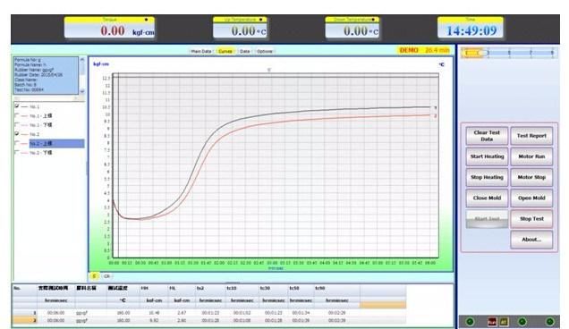Click the leftmost green indicator light
The width and height of the screenshot is (569, 329).
470,321
